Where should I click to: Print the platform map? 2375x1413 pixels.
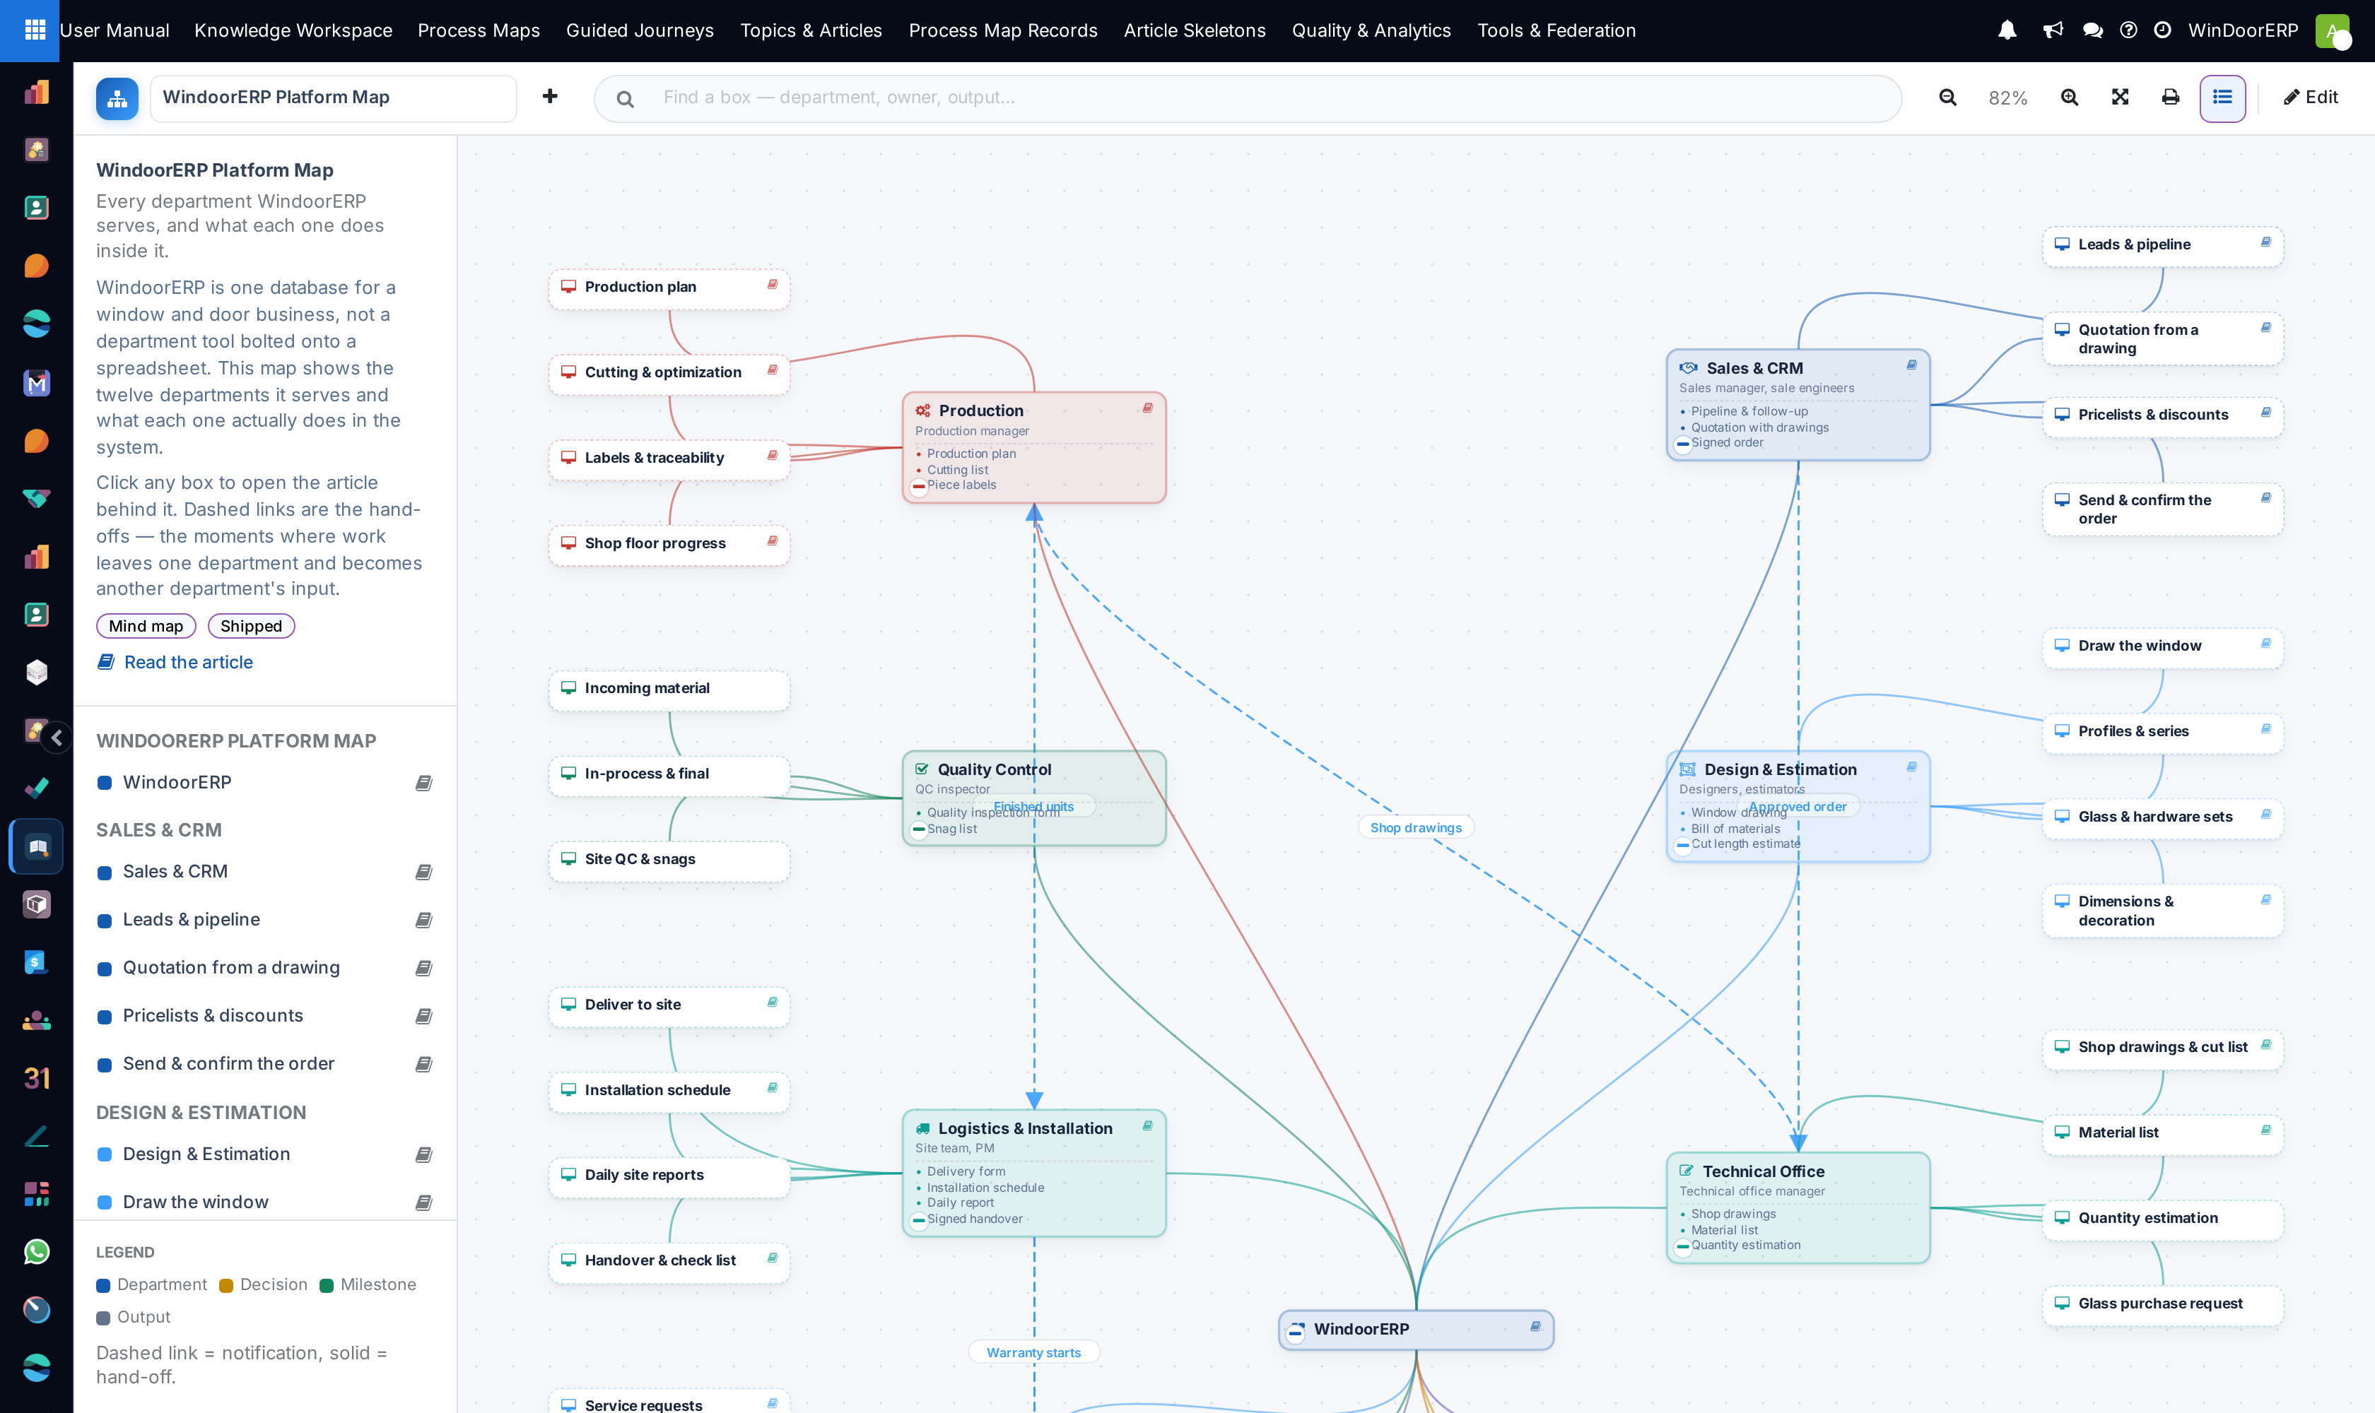(2170, 97)
